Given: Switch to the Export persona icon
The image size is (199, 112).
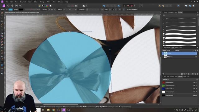Looking at the screenshot, I should (21, 6).
